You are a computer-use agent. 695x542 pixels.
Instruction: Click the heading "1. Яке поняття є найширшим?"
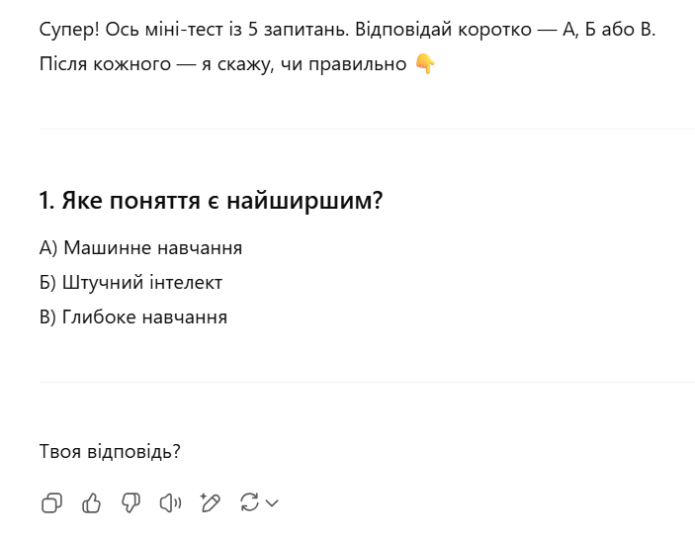coord(211,201)
